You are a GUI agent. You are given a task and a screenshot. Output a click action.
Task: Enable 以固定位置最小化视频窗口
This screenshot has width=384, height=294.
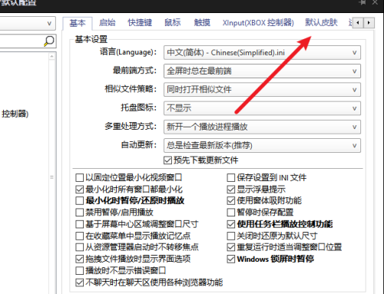[x=80, y=177]
